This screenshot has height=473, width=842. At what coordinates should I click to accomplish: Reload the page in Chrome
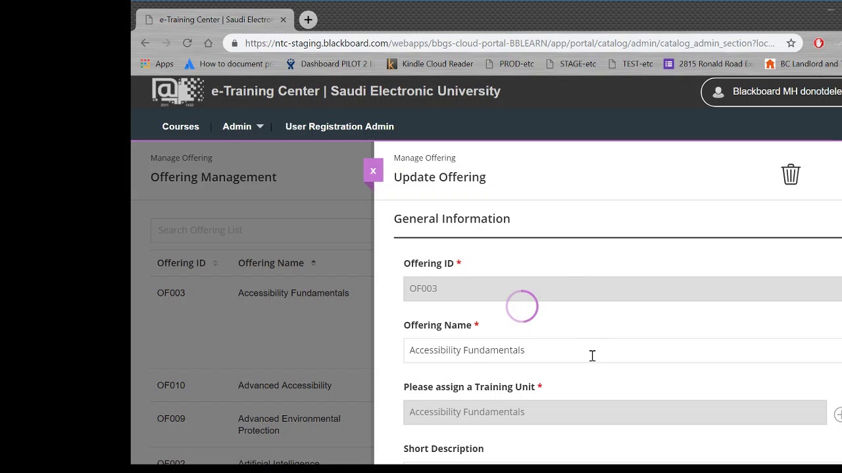coord(187,43)
